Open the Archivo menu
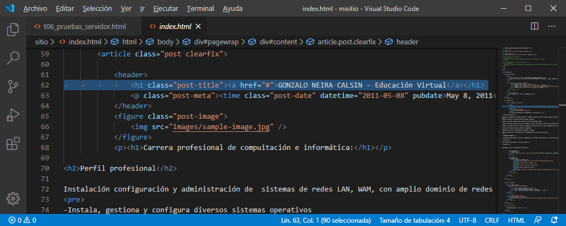Viewport: 566px width, 226px height. point(35,9)
